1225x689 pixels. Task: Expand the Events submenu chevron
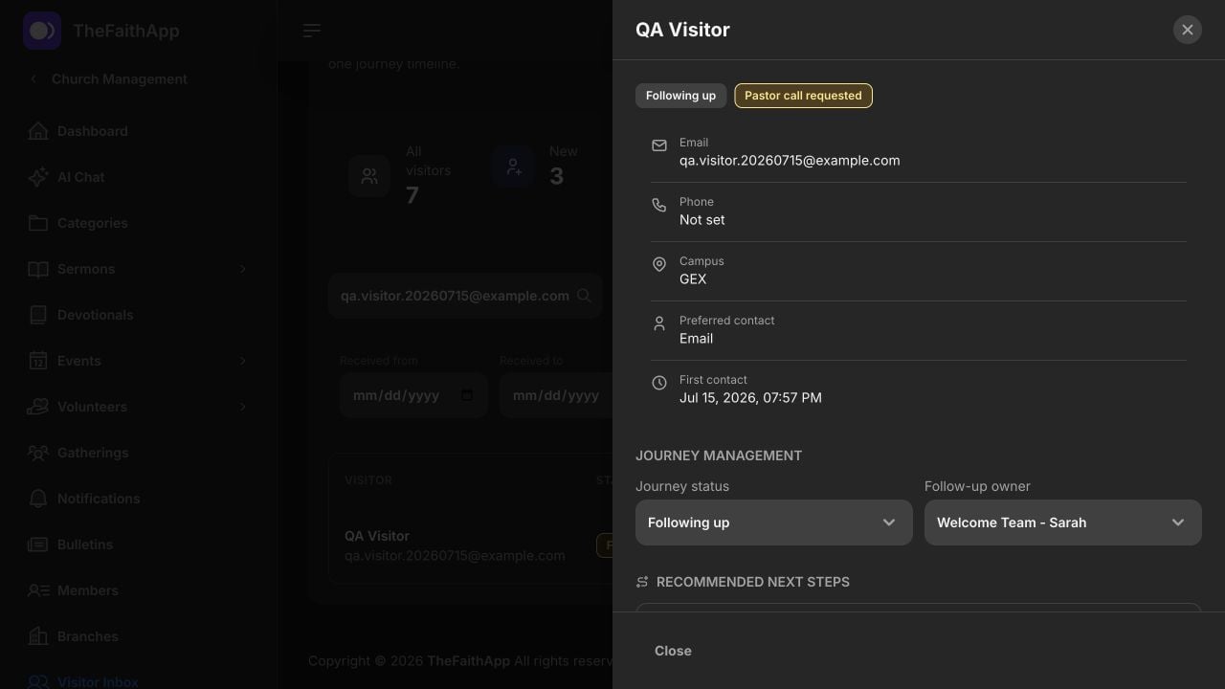coord(242,361)
